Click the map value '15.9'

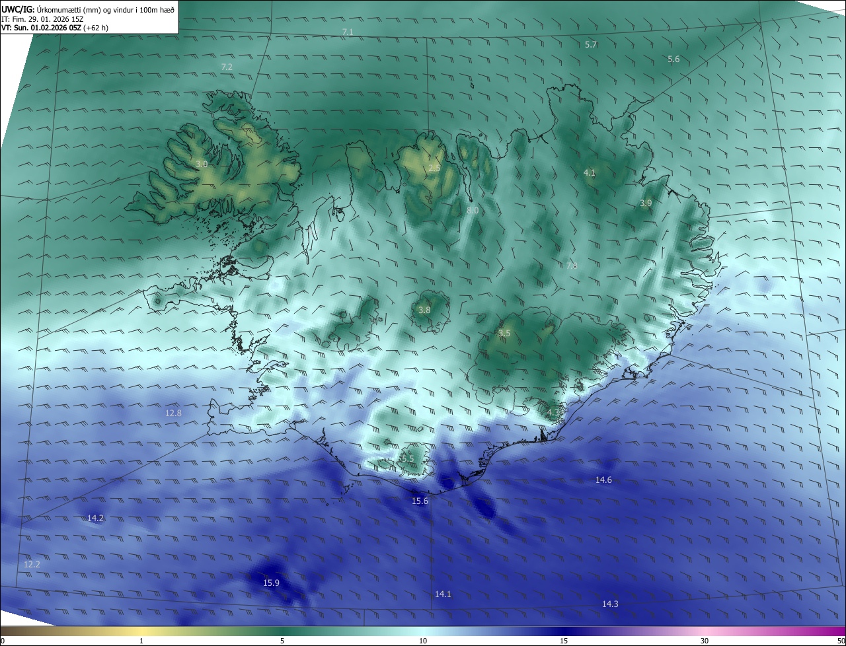click(271, 583)
